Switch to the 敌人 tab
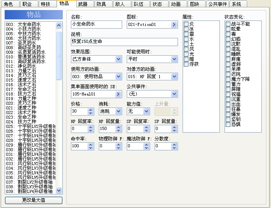Viewport: 271px width, 208px height. coord(122,4)
